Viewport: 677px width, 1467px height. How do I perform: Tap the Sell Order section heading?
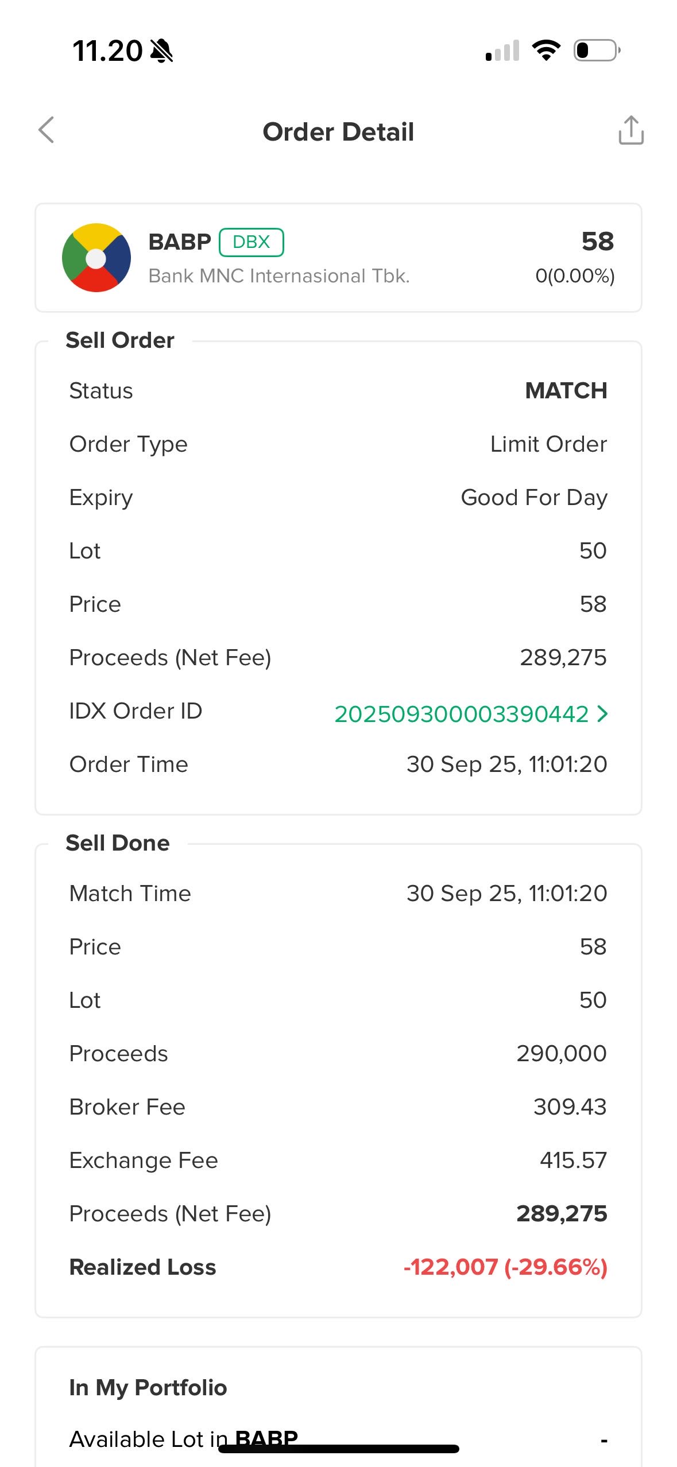120,340
